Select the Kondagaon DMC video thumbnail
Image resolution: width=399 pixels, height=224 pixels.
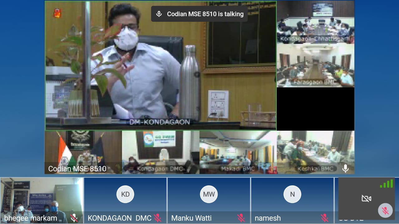tap(161, 152)
